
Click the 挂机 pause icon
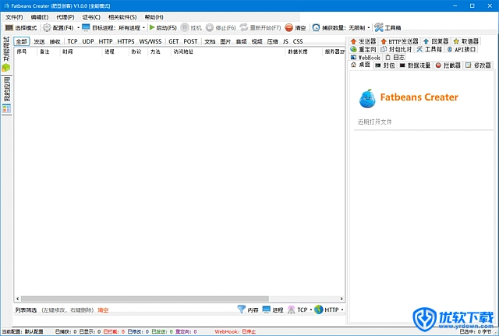click(x=185, y=28)
